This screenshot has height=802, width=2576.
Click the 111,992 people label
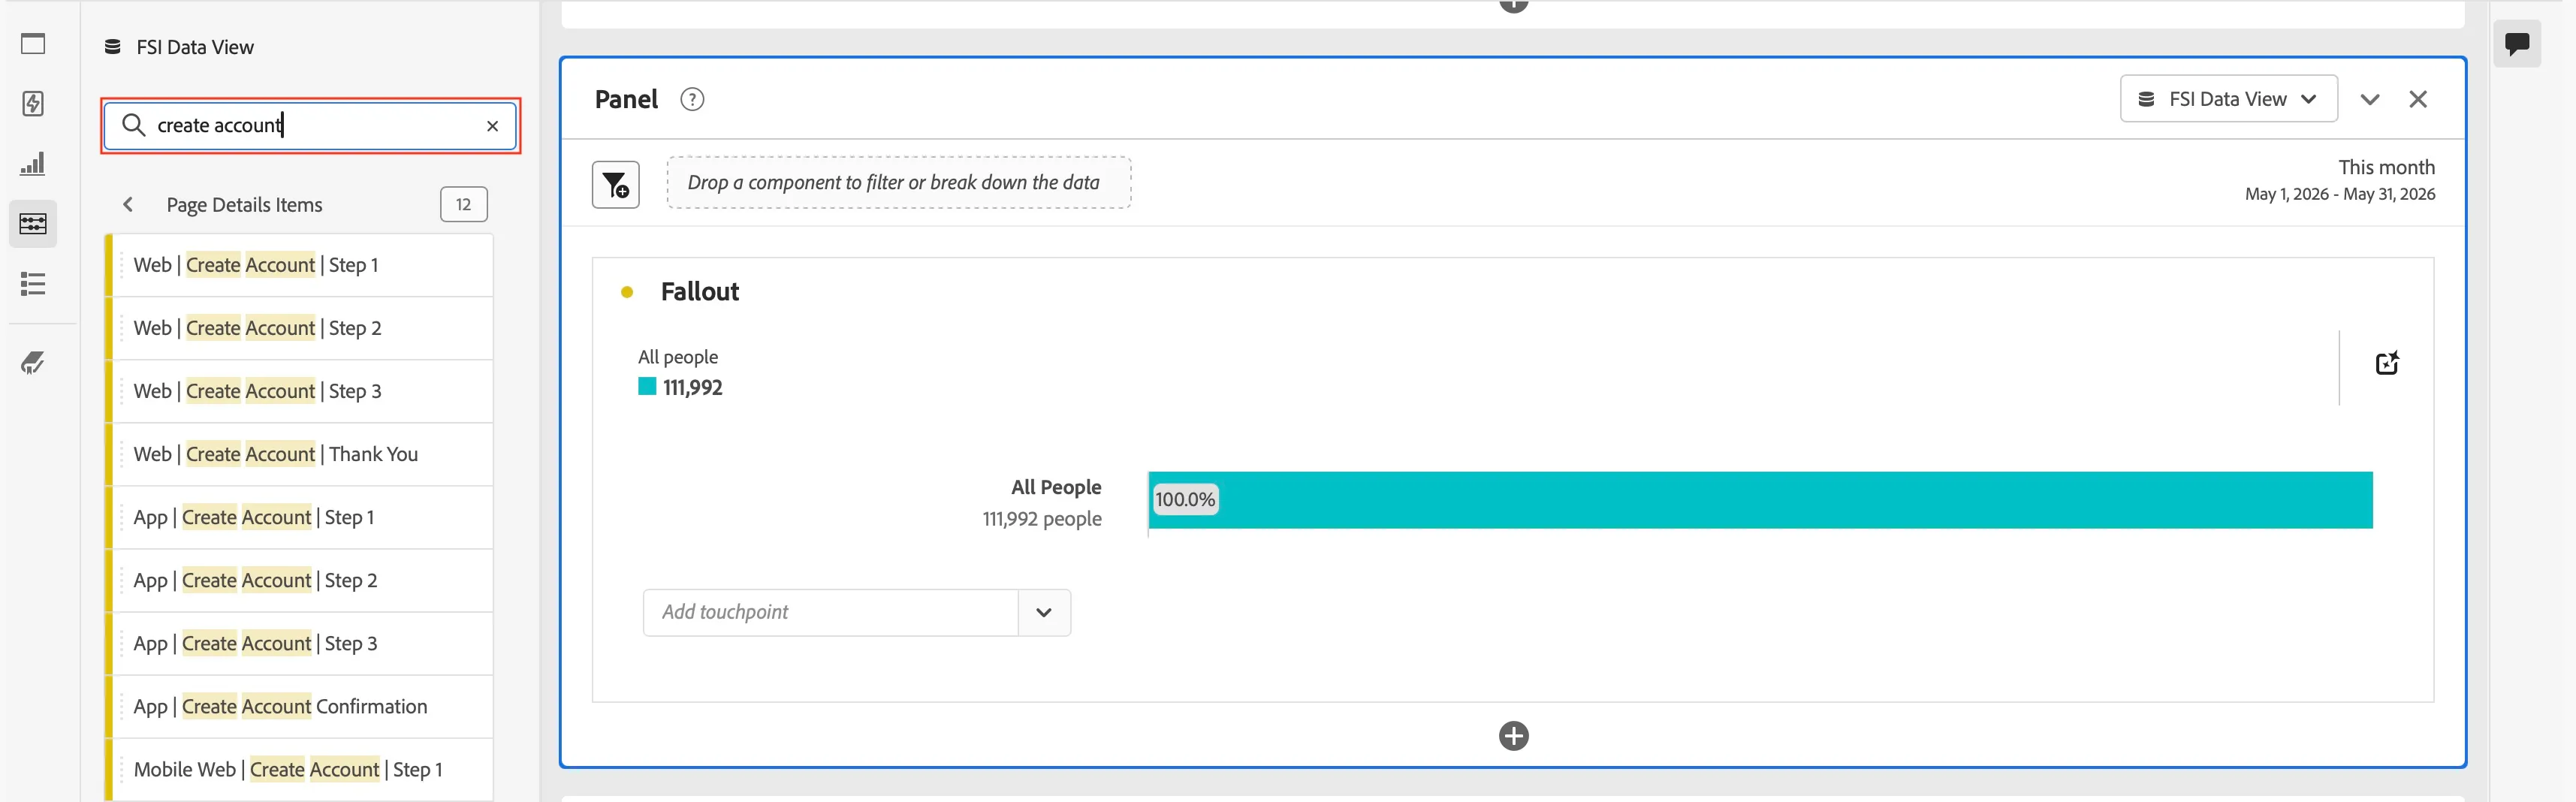tap(1042, 519)
